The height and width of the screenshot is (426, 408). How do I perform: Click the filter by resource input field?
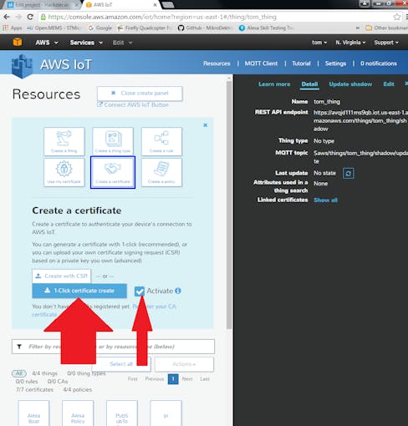(113, 347)
